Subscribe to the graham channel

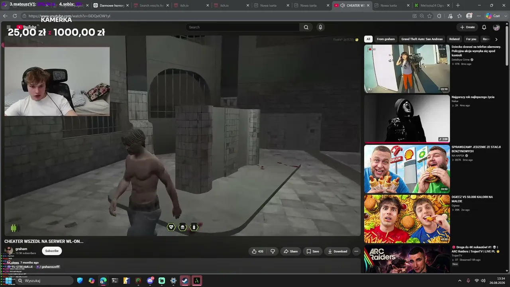tap(52, 251)
